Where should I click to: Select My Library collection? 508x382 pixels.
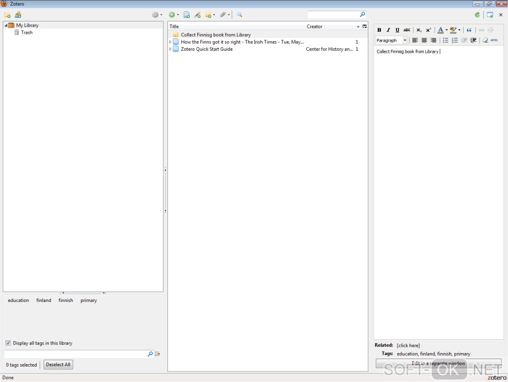(27, 25)
